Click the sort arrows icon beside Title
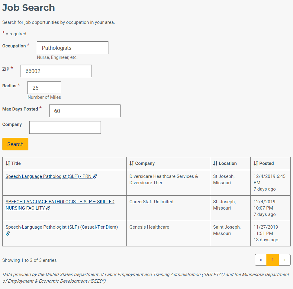Screen dimensions: 293x289 (8, 163)
